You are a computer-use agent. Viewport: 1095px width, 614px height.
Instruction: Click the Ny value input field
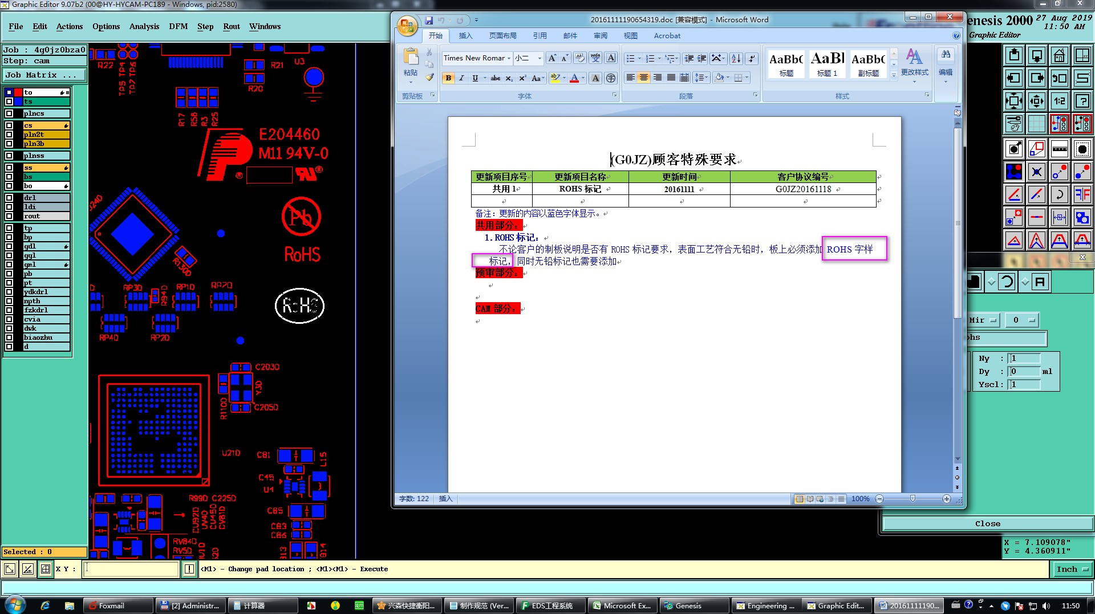point(1025,359)
